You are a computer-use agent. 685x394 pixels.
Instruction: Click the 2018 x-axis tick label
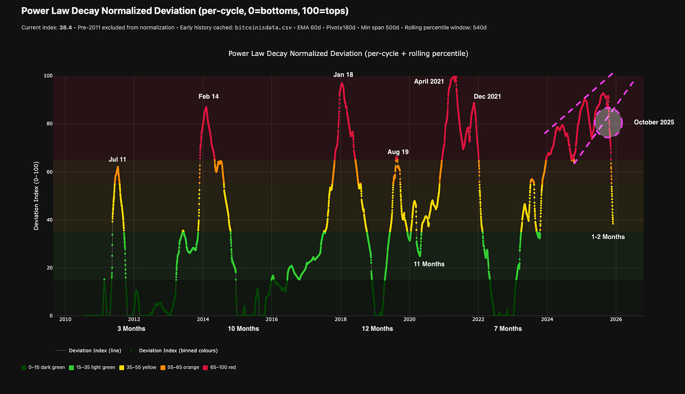coord(341,320)
